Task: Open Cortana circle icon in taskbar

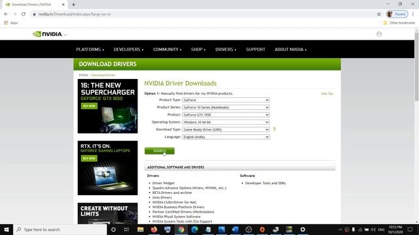Action: (x=113, y=229)
